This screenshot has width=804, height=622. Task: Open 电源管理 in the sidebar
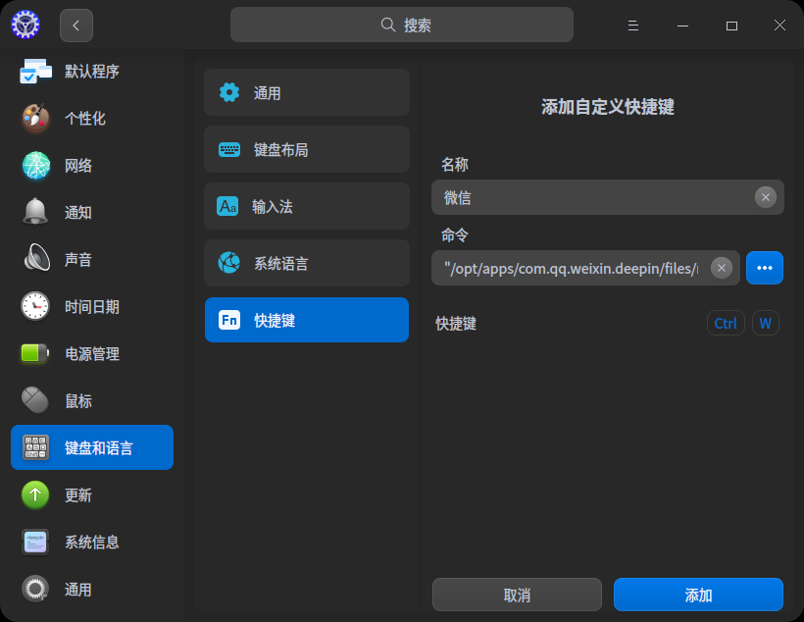point(92,354)
